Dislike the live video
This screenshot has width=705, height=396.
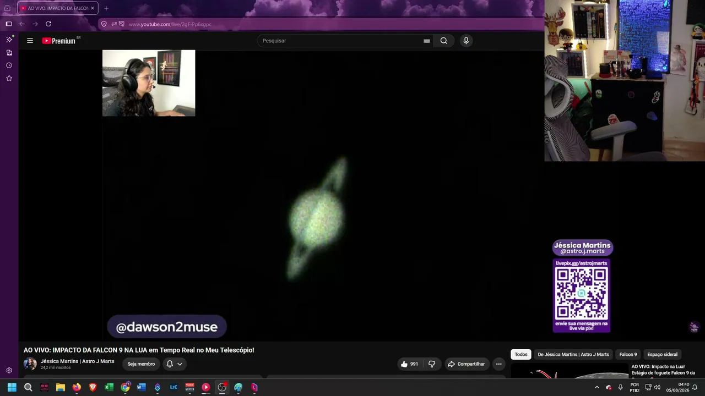point(432,364)
